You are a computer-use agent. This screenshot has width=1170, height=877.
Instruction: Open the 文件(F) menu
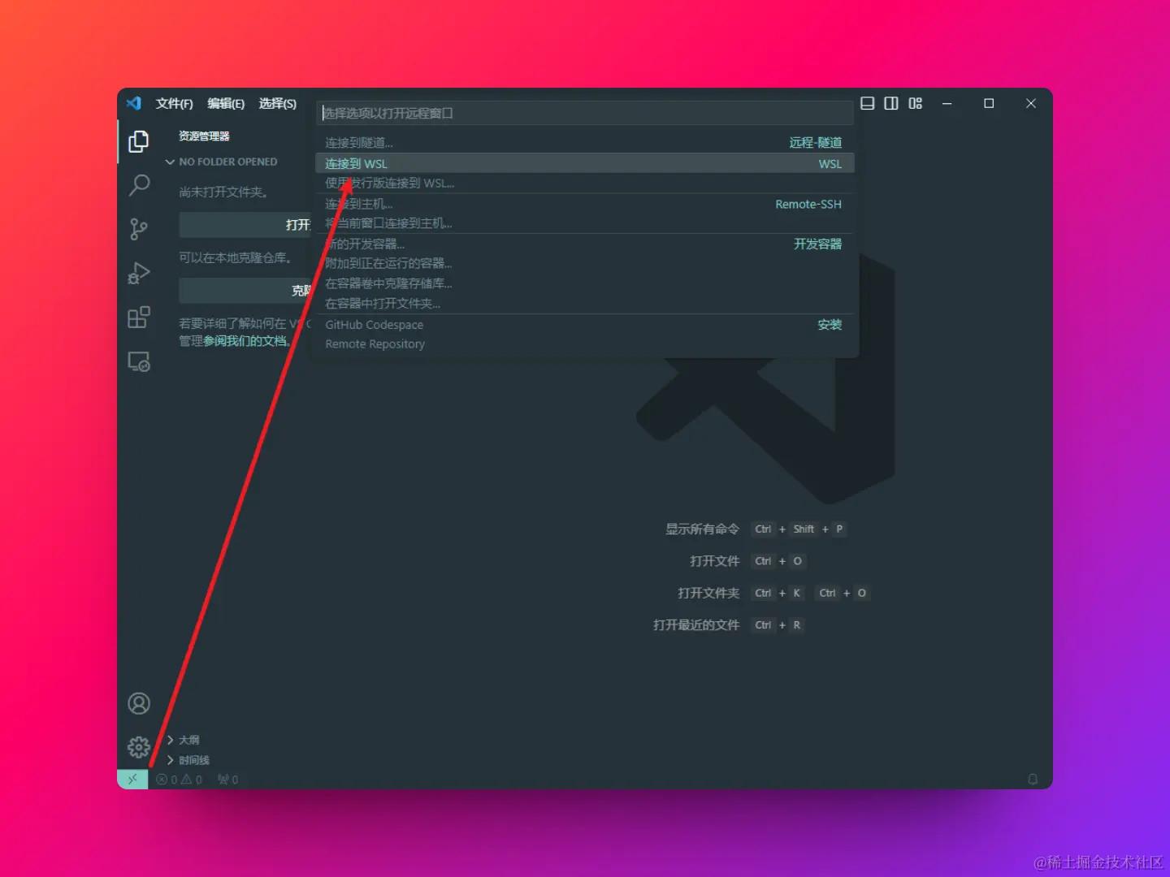click(175, 103)
